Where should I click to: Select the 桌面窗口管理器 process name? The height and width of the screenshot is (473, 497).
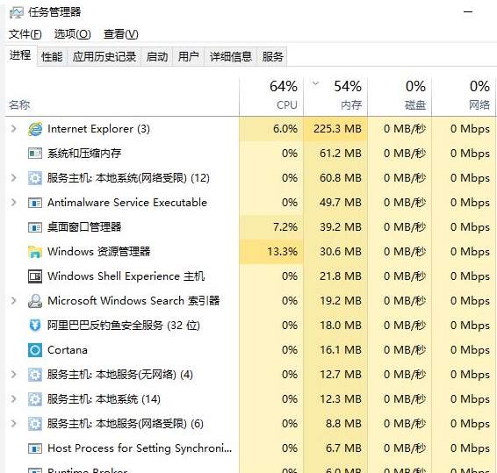(x=84, y=227)
